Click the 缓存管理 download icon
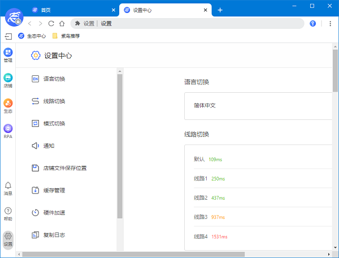The height and width of the screenshot is (258, 339). 35,190
